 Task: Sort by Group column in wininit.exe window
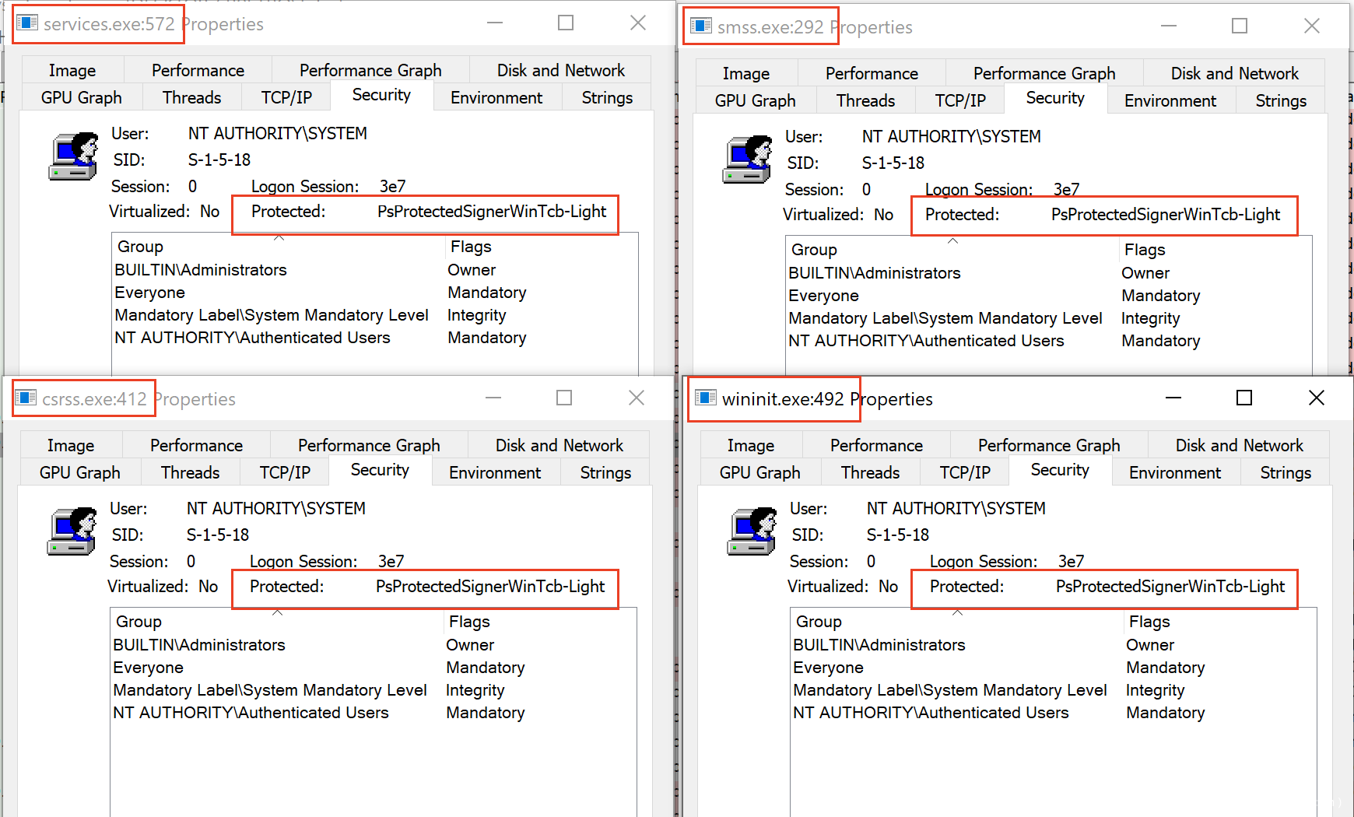tap(957, 622)
